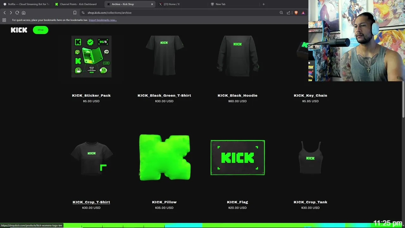
Task: Open a new browser tab
Action: click(x=264, y=4)
